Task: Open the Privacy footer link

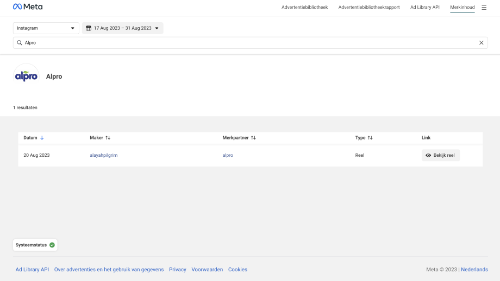Action: click(x=178, y=270)
